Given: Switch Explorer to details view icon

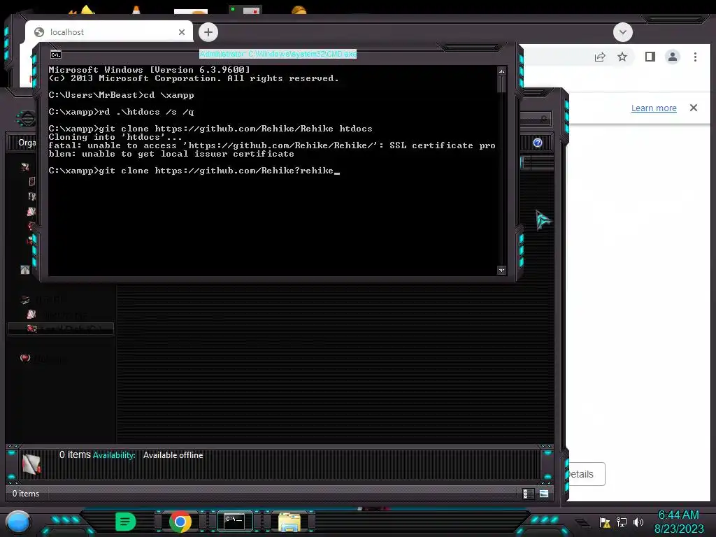Looking at the screenshot, I should 529,494.
